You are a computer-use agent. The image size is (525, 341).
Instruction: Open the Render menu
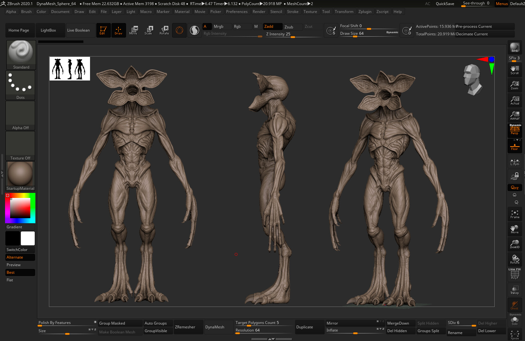click(259, 12)
